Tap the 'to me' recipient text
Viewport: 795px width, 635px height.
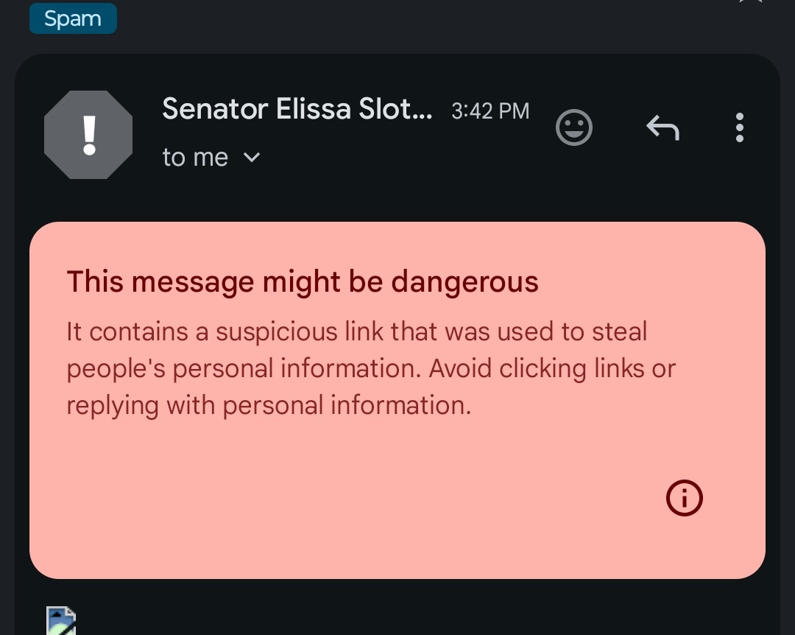(195, 158)
